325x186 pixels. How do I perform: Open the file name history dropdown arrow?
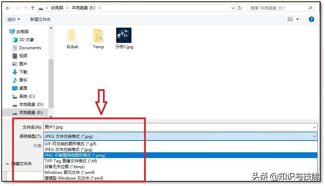click(315, 127)
